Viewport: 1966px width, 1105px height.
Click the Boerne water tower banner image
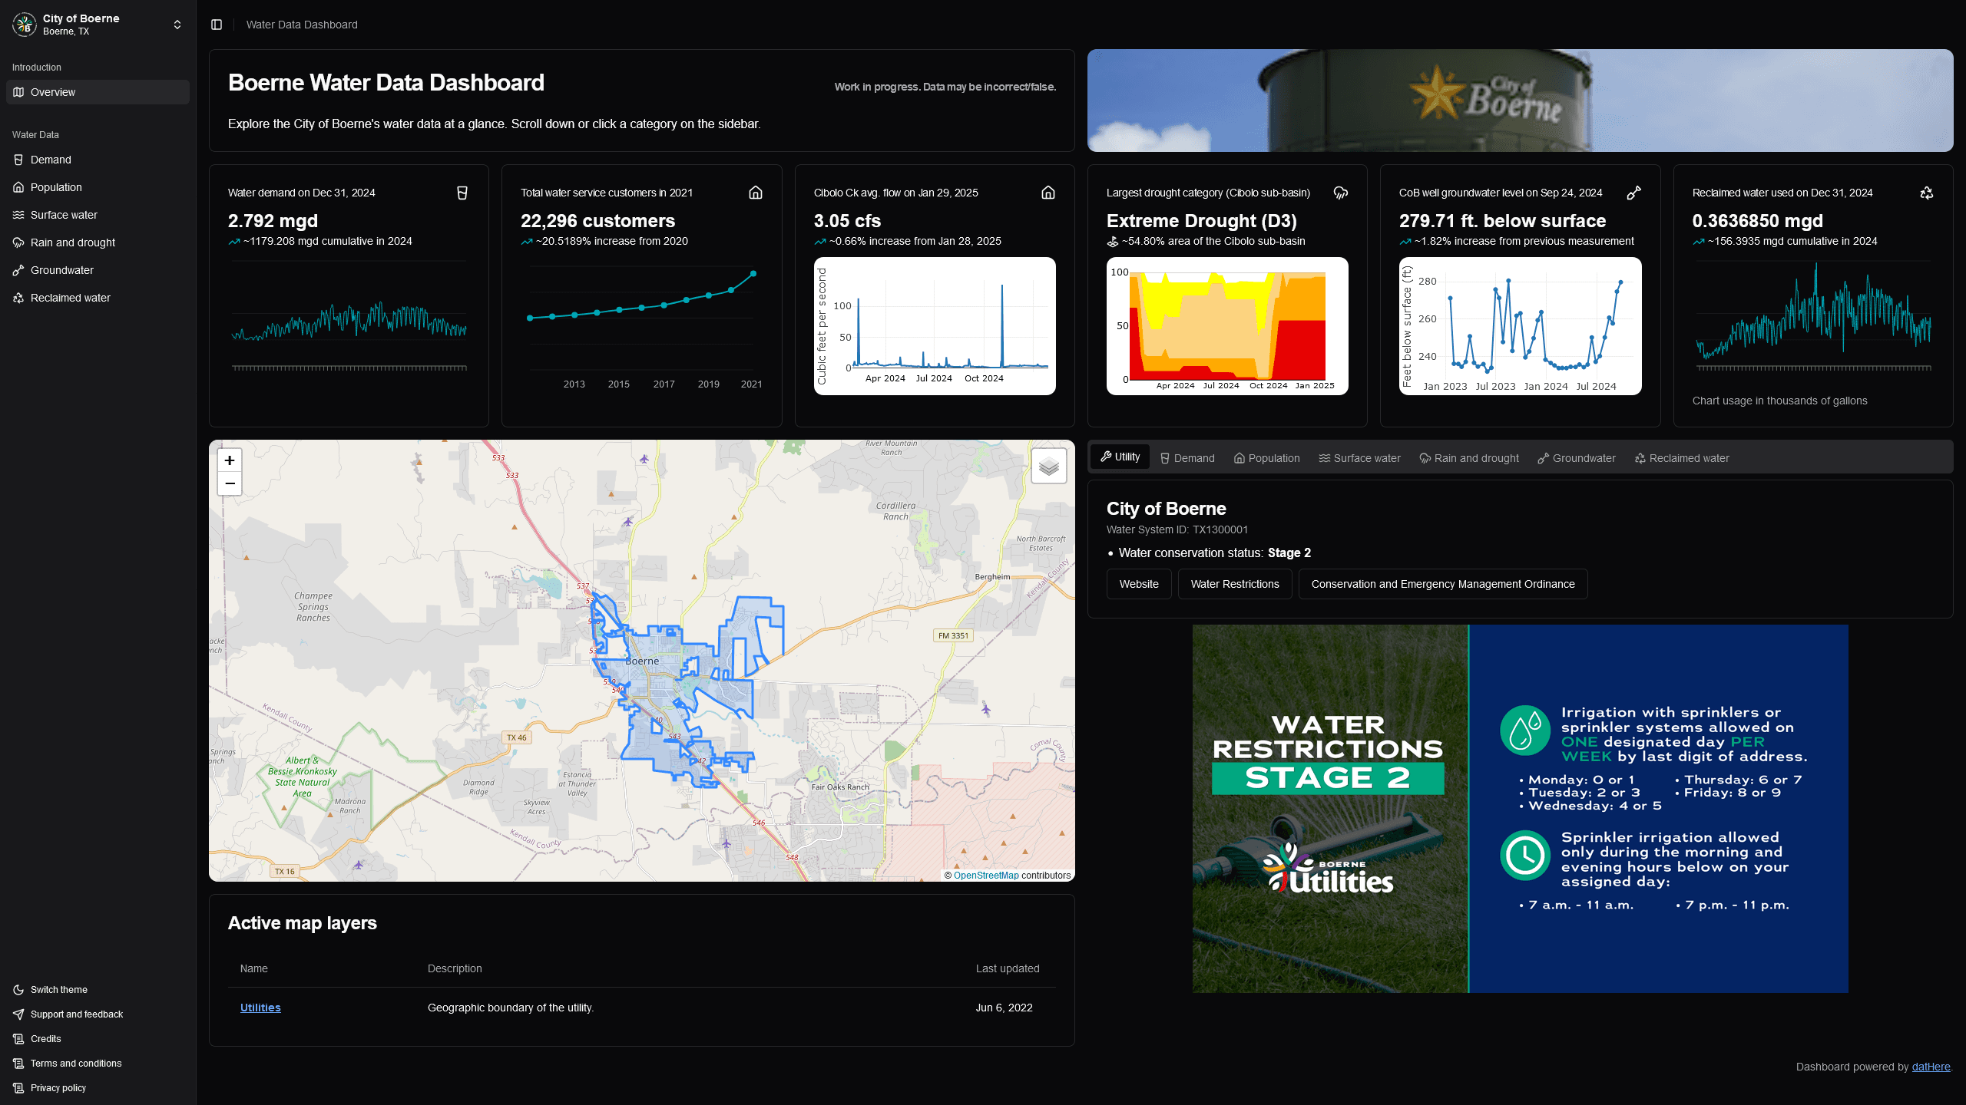[1520, 101]
